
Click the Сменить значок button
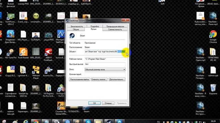click(x=99, y=80)
